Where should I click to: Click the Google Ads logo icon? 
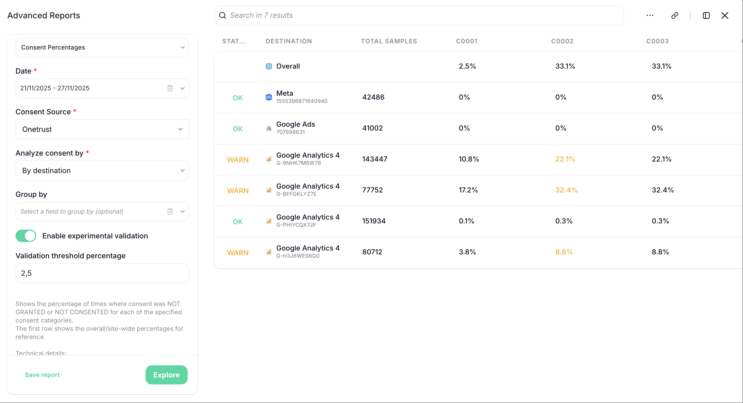tap(269, 128)
